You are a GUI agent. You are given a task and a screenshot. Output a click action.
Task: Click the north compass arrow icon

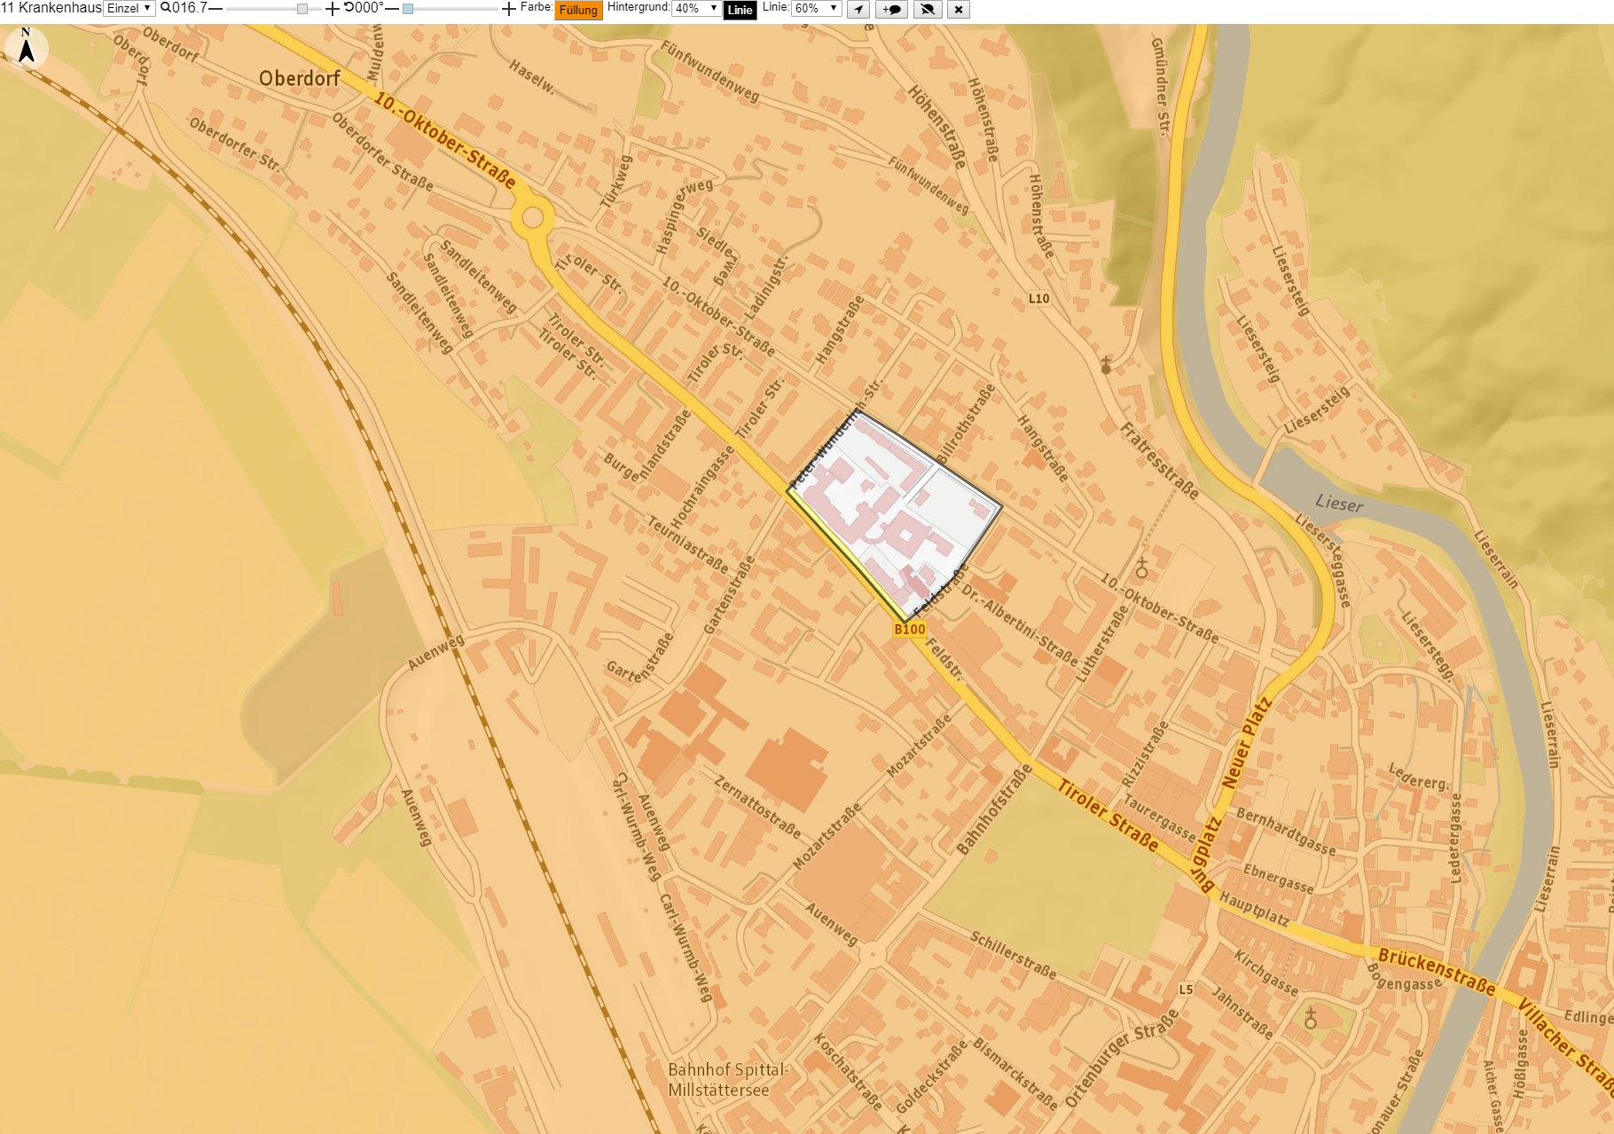click(27, 47)
